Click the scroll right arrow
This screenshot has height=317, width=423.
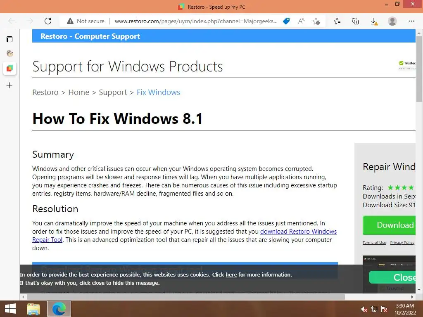(x=412, y=297)
